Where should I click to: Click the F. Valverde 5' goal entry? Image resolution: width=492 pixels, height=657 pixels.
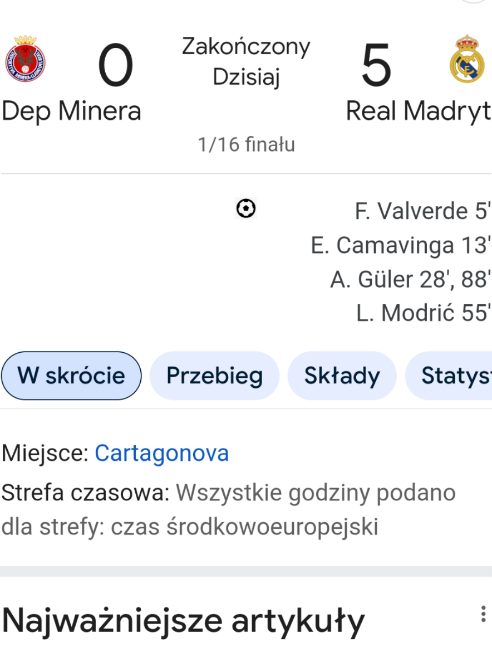[x=422, y=211]
